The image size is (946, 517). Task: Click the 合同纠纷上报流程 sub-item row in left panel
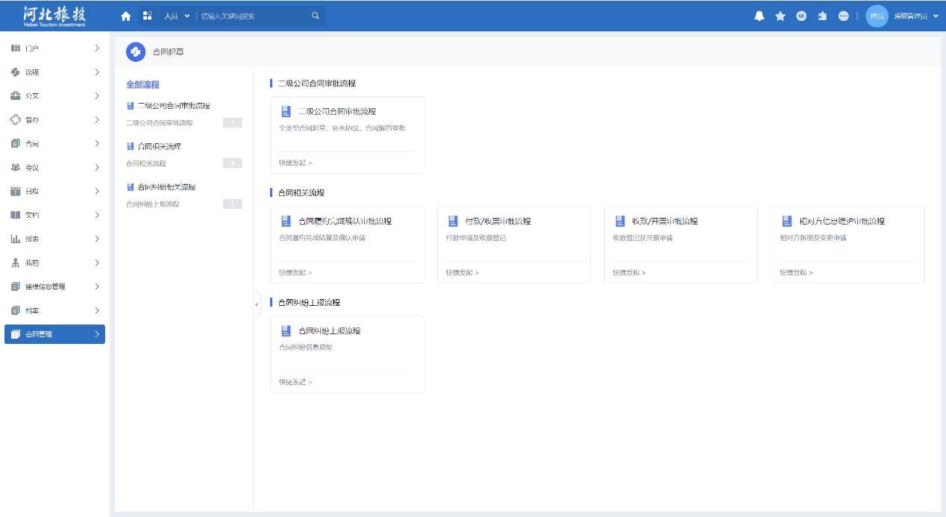click(x=184, y=204)
